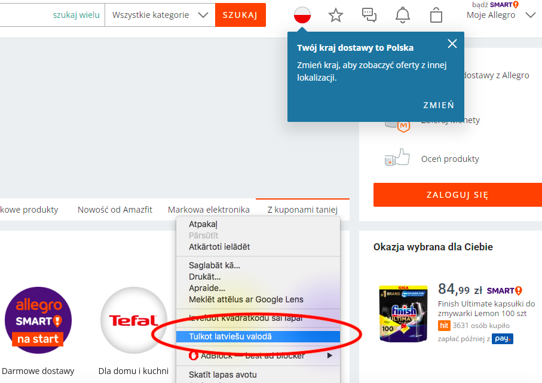Click the Dla domu i kuchni label
The width and height of the screenshot is (542, 383).
tap(133, 371)
